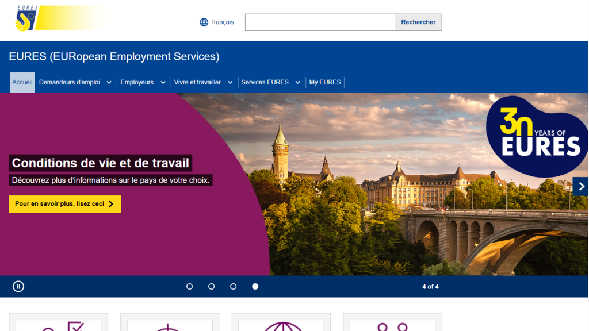Open fourth card with people icon
This screenshot has width=589, height=331.
click(x=392, y=322)
